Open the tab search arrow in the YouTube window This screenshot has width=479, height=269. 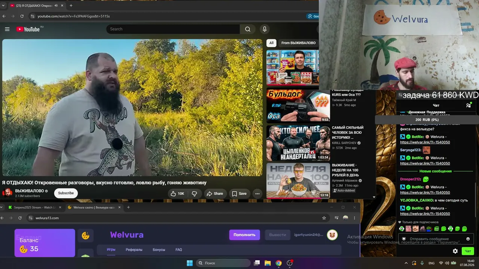pos(3,6)
